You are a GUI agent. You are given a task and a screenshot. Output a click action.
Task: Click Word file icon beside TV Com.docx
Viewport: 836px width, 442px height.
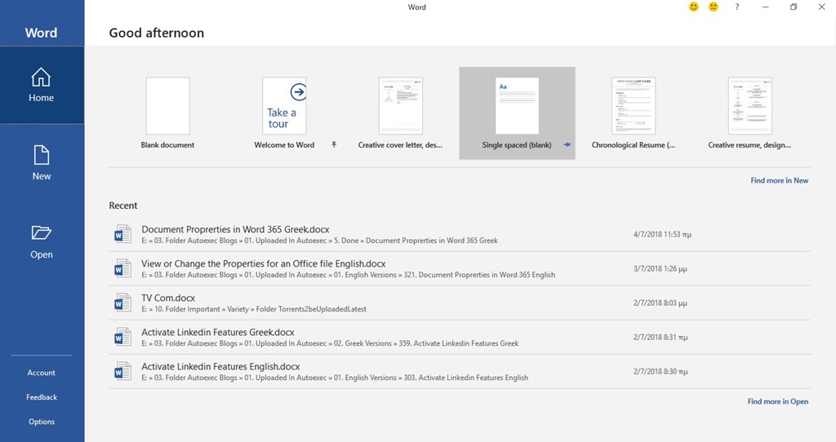tap(122, 303)
